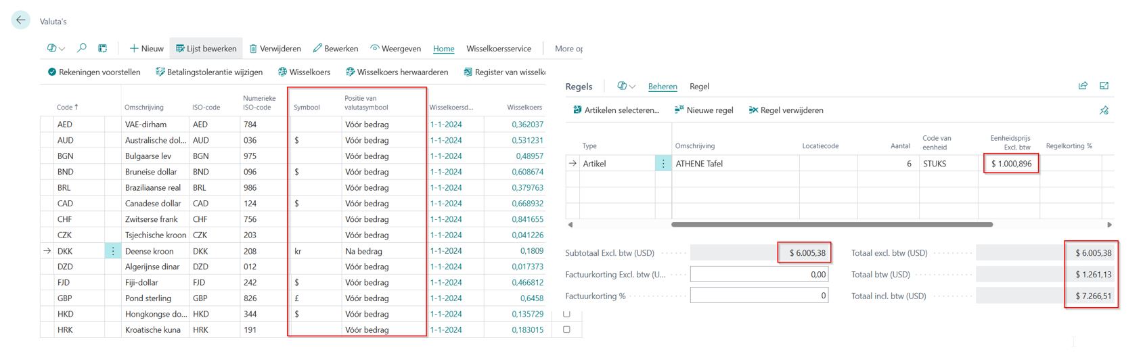Open the exchange rate 0,1809 link for DKK
The width and height of the screenshot is (1143, 362).
coord(531,251)
